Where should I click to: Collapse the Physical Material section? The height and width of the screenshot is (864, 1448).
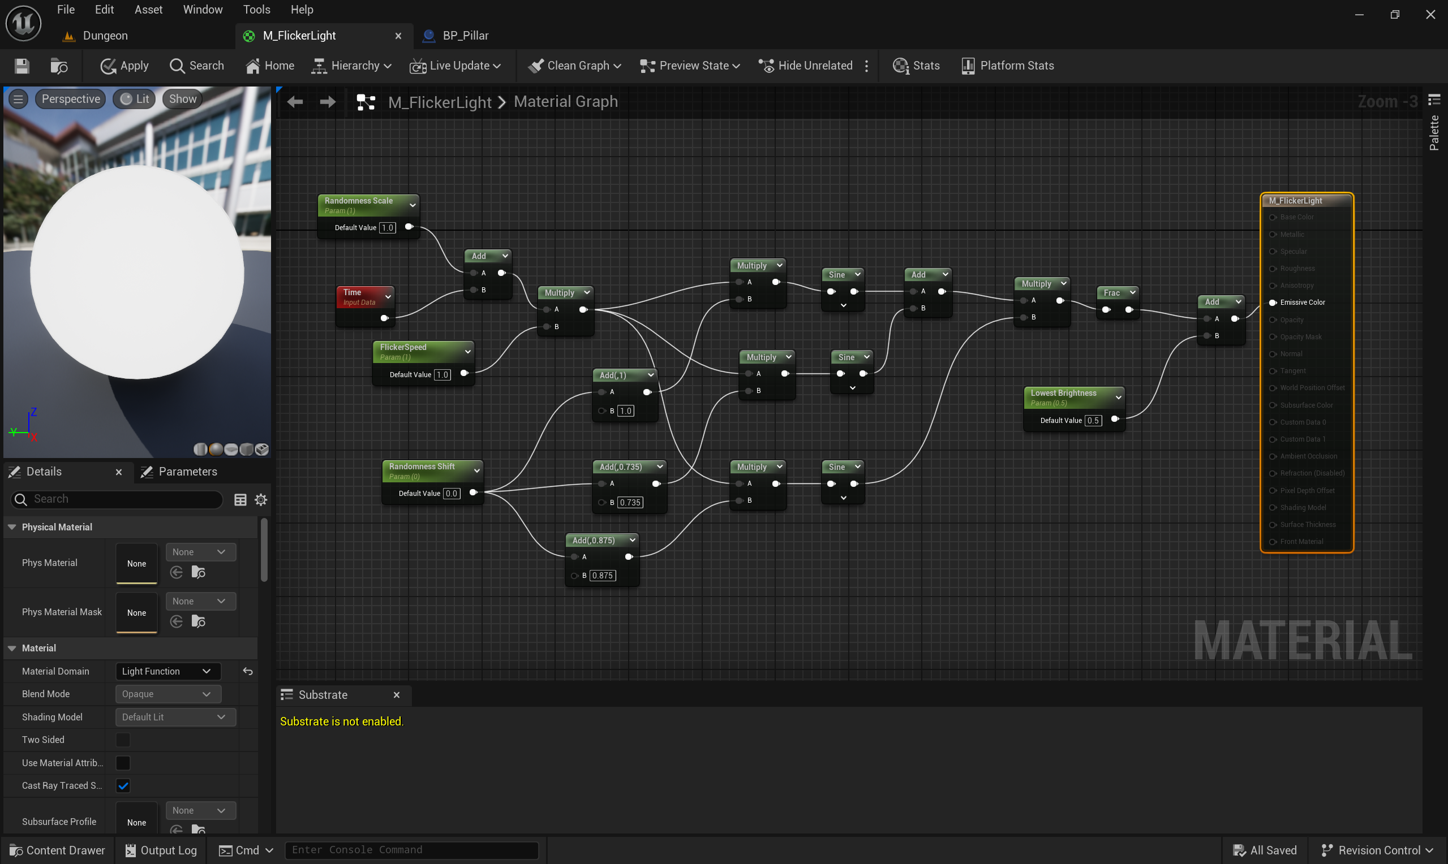[12, 527]
